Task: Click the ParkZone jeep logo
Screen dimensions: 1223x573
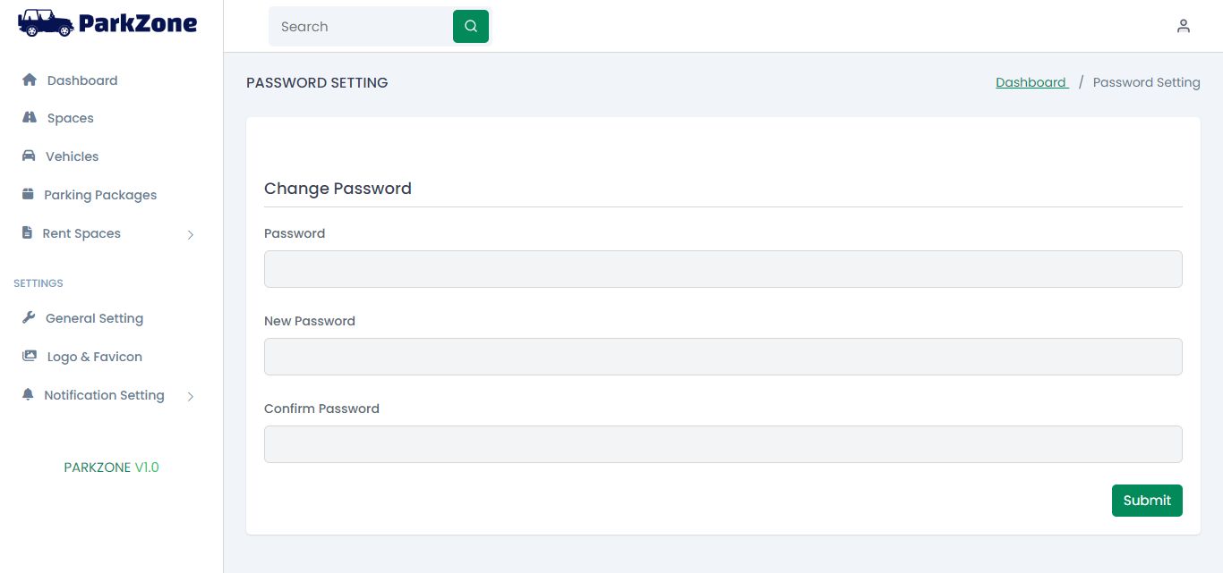Action: click(45, 23)
